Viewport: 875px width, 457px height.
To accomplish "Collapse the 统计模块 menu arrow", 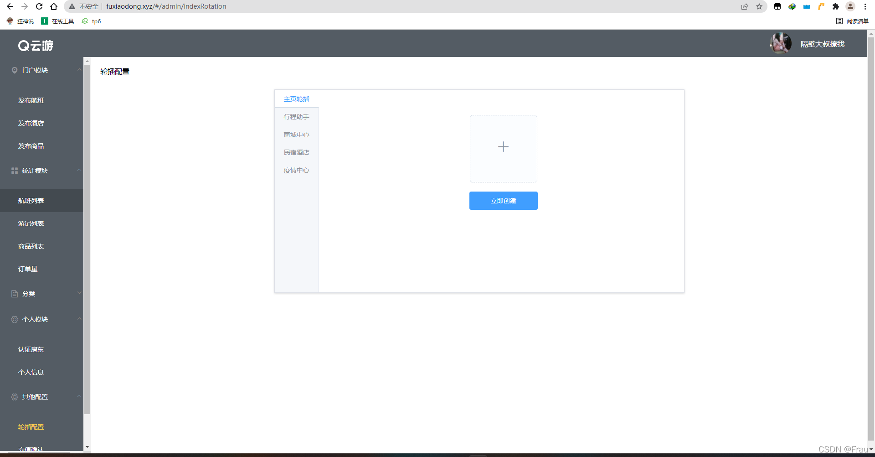I will click(x=79, y=170).
